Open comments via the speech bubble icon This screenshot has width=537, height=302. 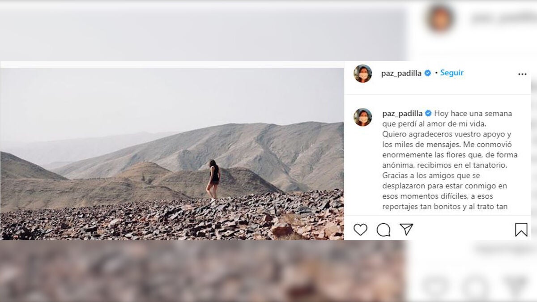coord(384,230)
